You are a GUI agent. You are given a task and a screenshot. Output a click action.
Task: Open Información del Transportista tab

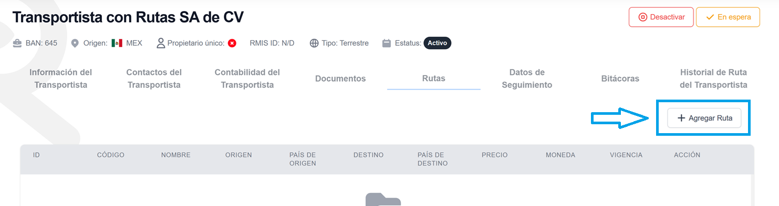pos(61,79)
